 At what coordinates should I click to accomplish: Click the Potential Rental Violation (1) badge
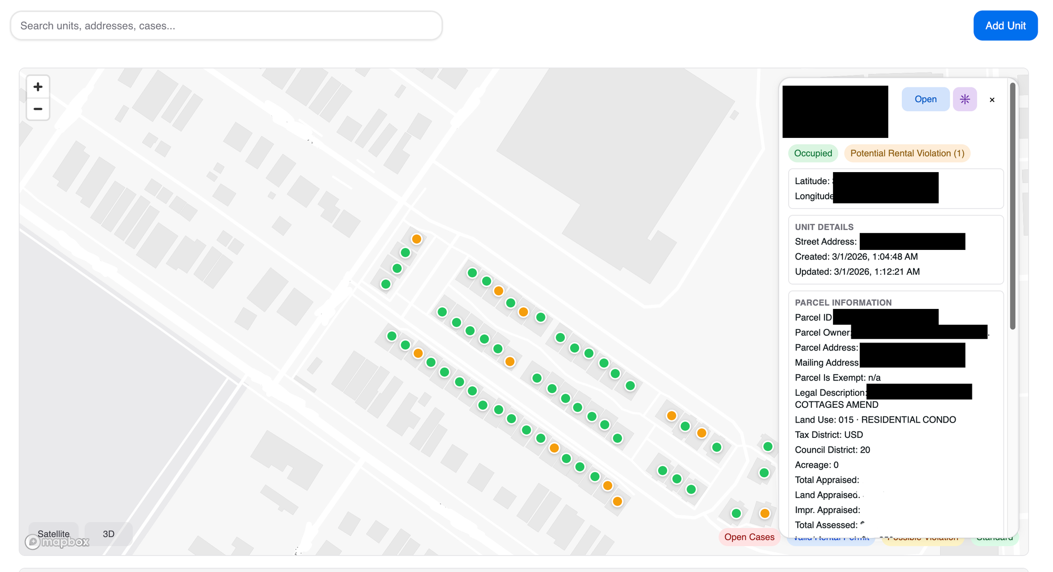coord(907,154)
